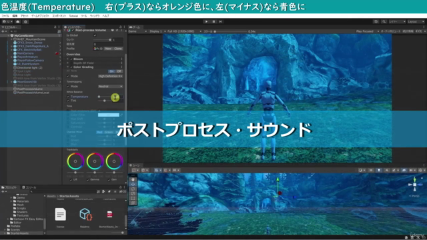
Task: Expand the Bloom override section
Action: pos(68,59)
